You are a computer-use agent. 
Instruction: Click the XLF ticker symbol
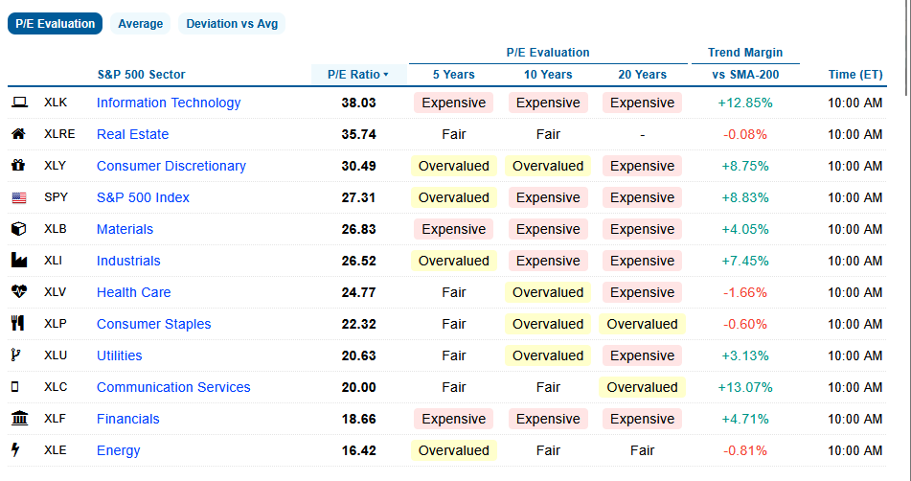point(56,419)
